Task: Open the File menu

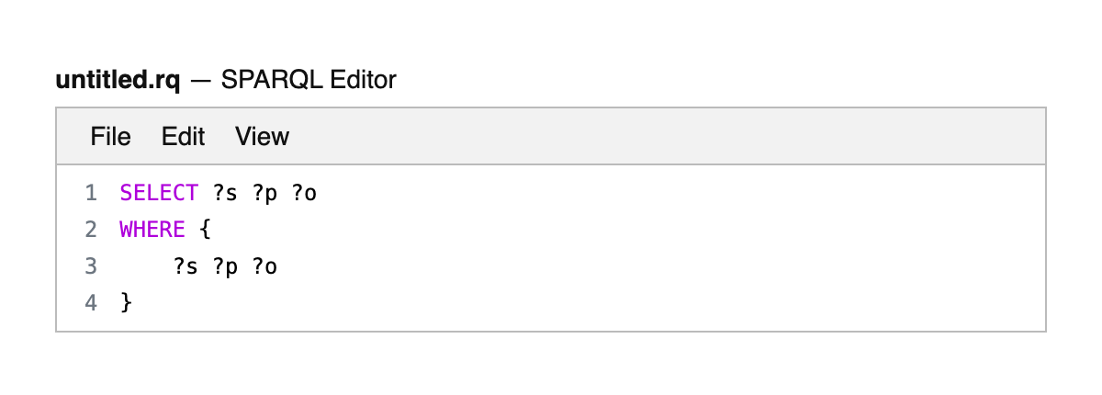Action: point(110,137)
